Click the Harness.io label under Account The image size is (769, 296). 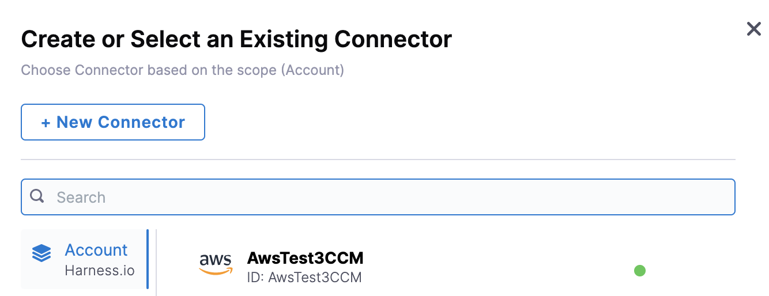click(x=100, y=270)
